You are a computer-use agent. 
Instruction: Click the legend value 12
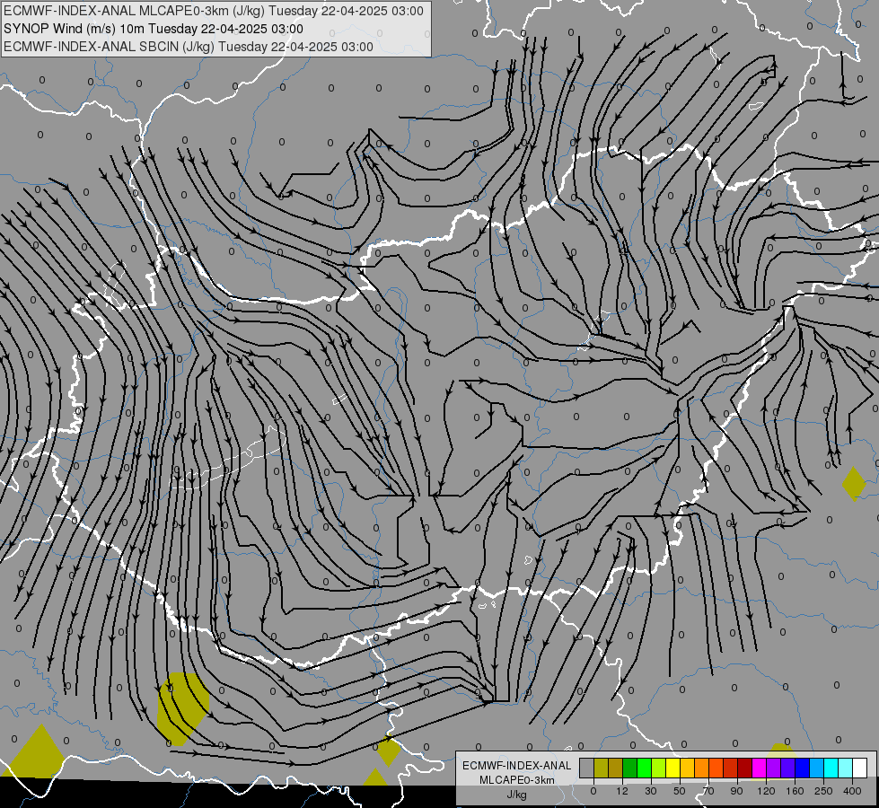pyautogui.click(x=622, y=791)
